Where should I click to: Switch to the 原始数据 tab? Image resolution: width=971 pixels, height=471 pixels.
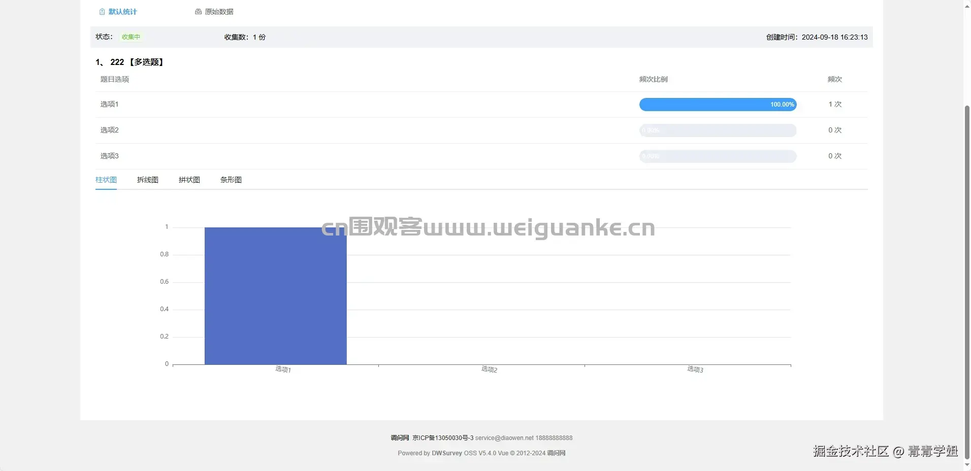214,12
